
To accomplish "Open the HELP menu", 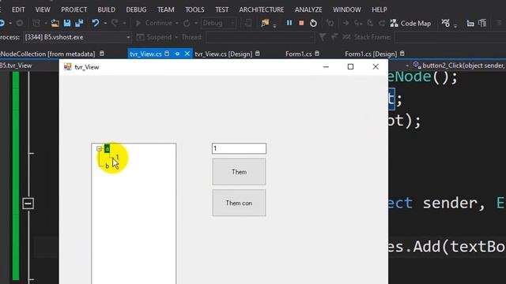I will (379, 9).
